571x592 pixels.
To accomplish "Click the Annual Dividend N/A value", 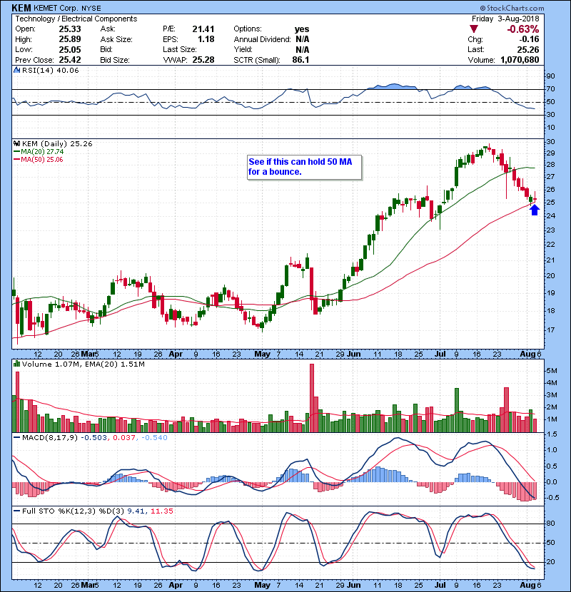I will pos(303,39).
